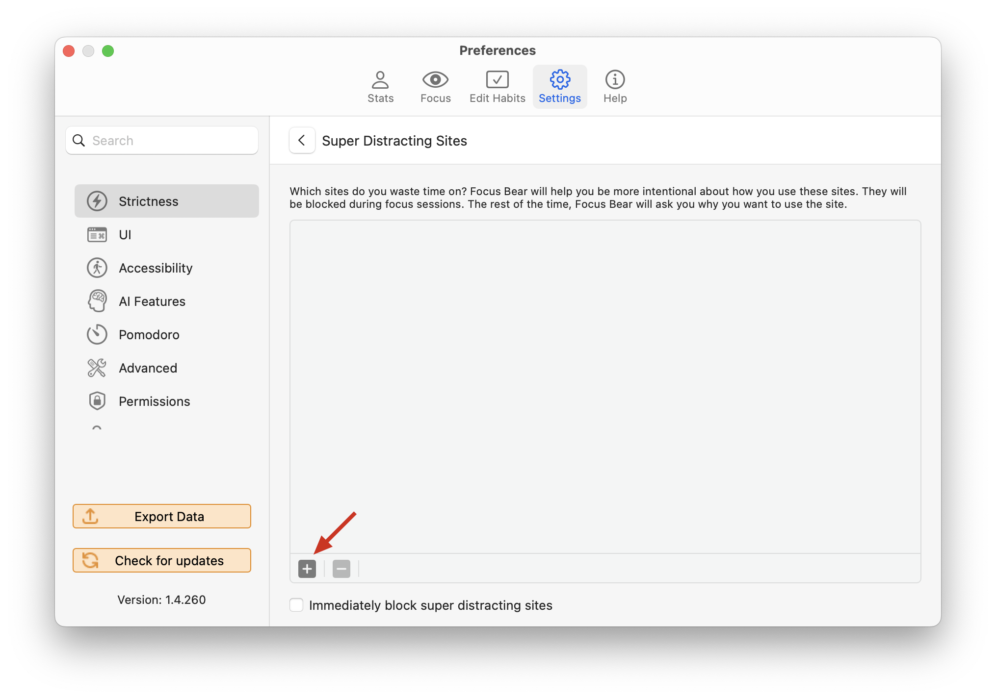This screenshot has height=699, width=996.
Task: Click the Permissions shield lock icon
Action: pos(97,401)
